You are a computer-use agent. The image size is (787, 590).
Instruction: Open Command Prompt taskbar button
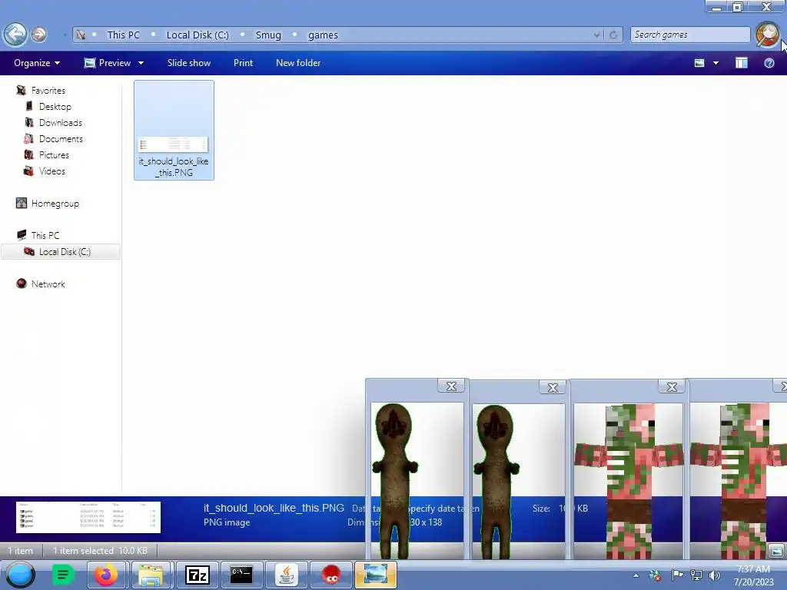tap(241, 575)
